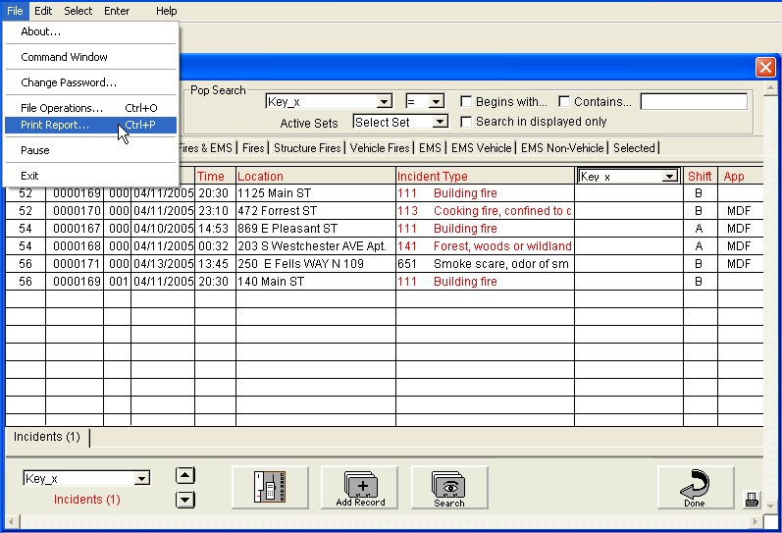Image resolution: width=782 pixels, height=533 pixels.
Task: Open the Select menu
Action: click(78, 11)
